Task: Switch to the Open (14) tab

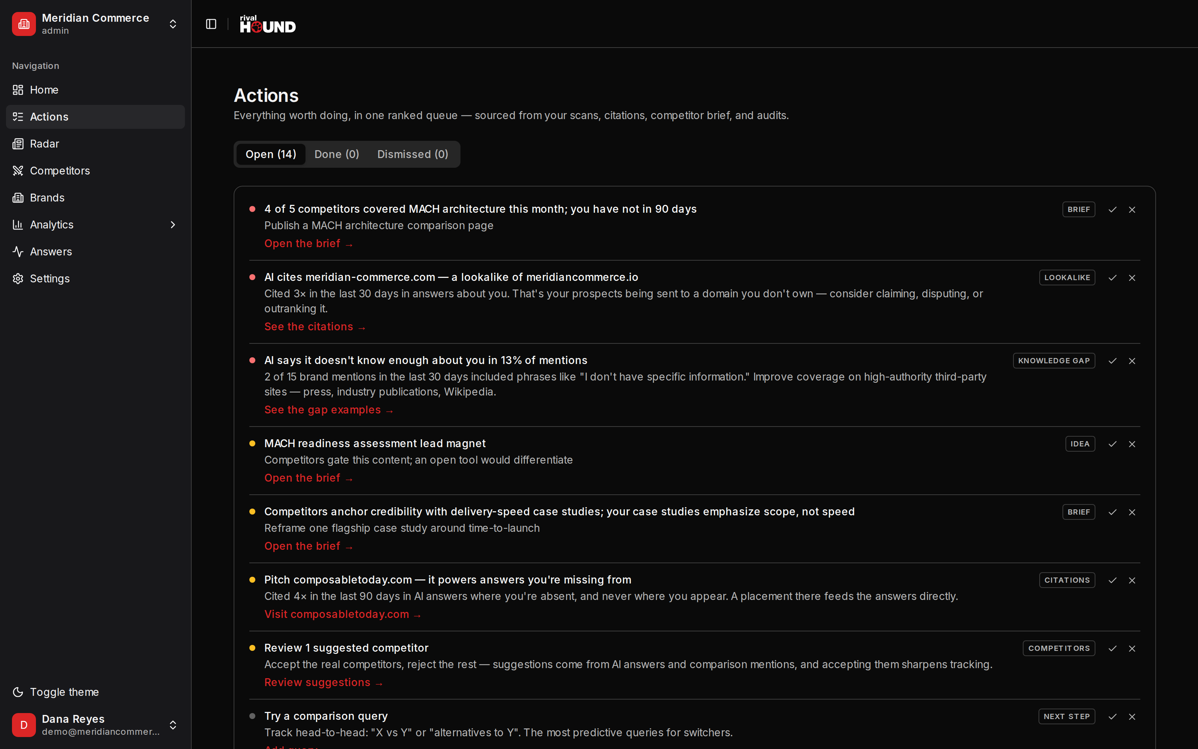Action: pyautogui.click(x=271, y=154)
